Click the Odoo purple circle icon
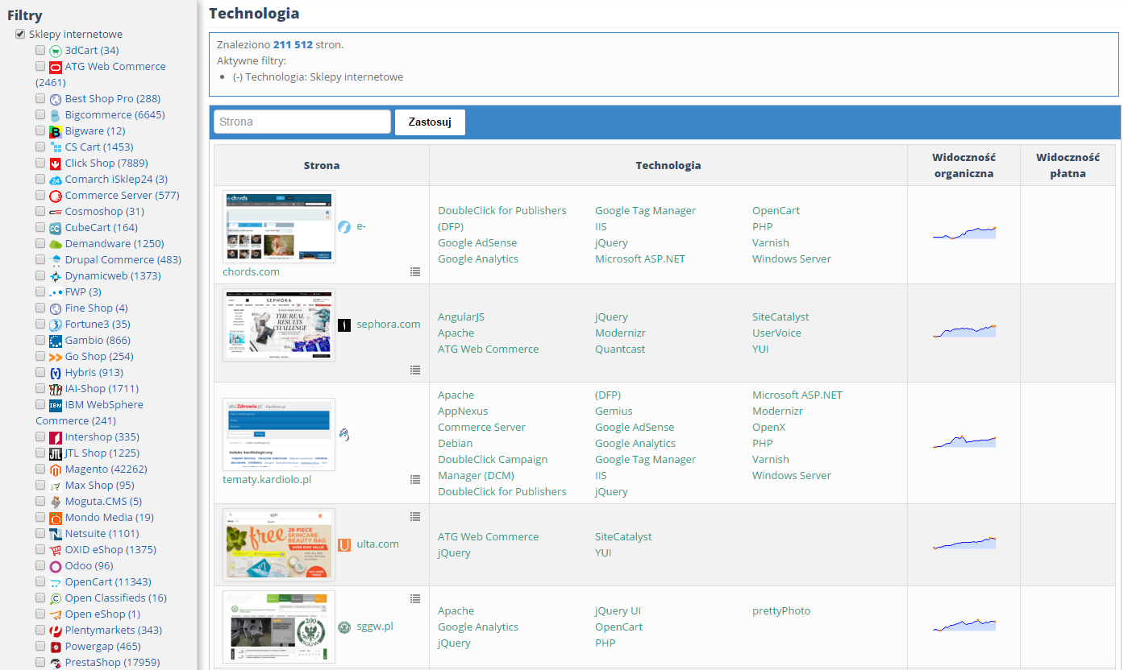 56,566
